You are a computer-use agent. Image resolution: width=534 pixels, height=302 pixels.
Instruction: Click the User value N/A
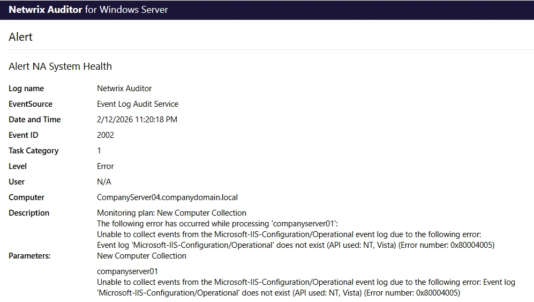104,182
